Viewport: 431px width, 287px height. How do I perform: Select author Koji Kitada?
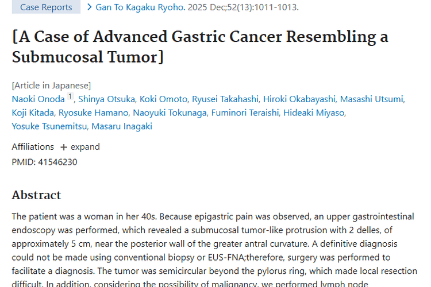[34, 113]
